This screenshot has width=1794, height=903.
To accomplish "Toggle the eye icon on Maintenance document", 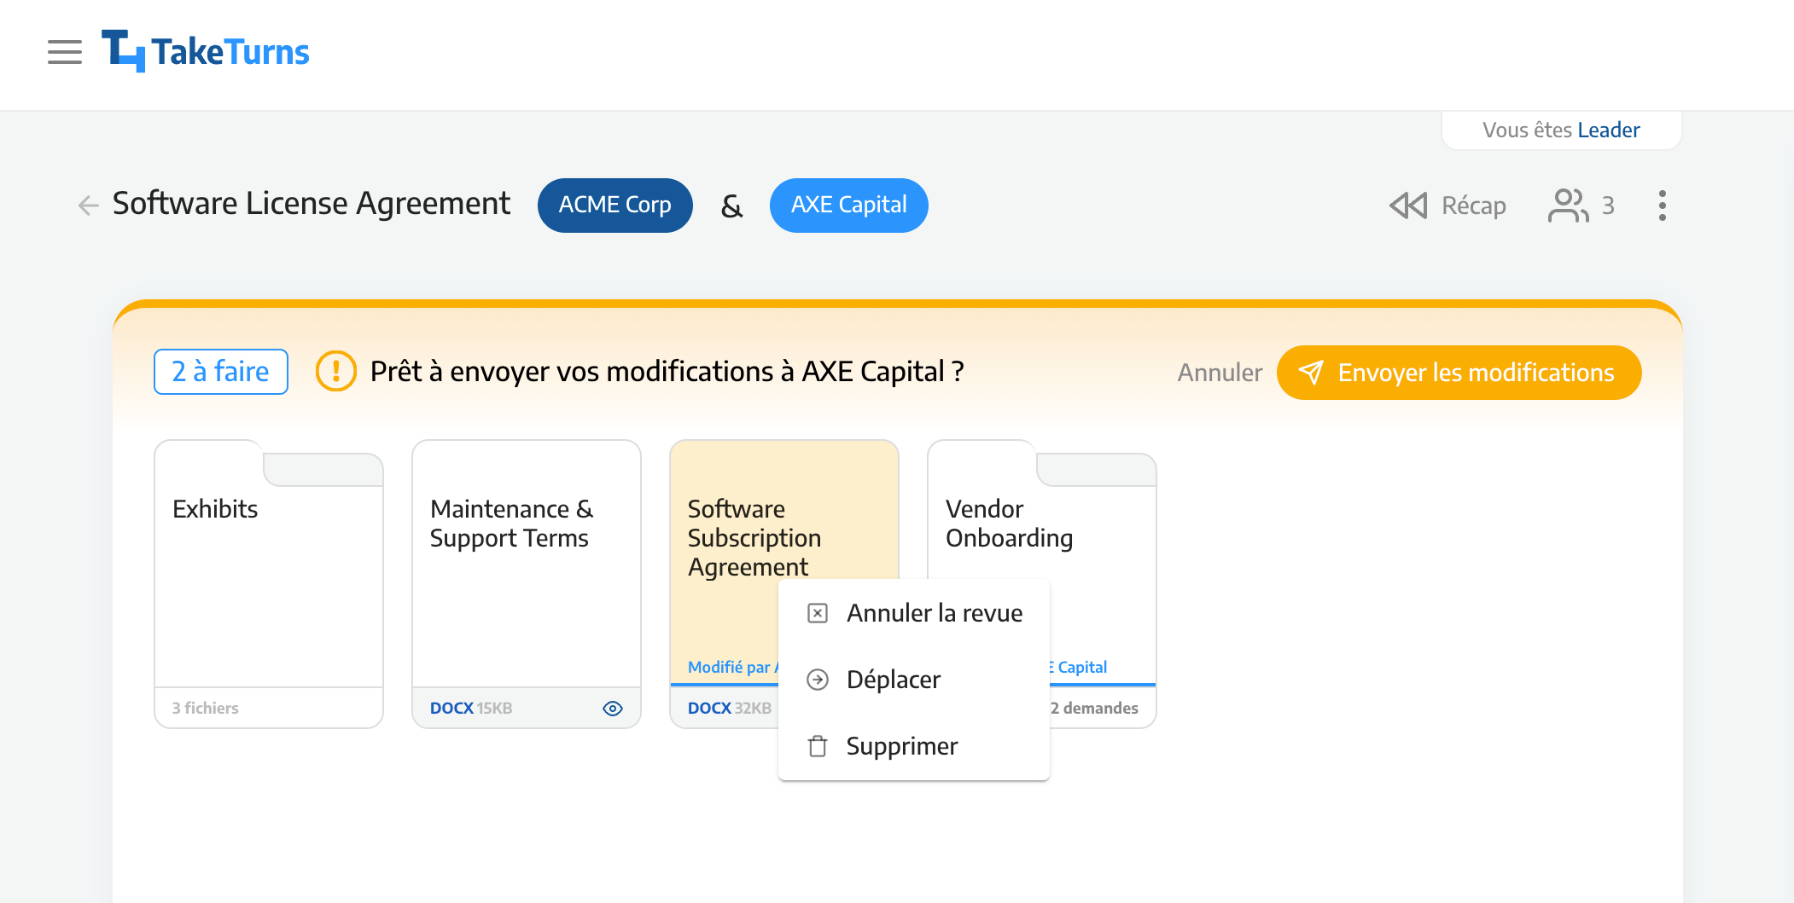I will click(613, 709).
